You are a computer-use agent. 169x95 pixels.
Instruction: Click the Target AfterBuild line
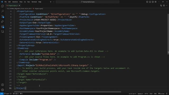pos(32,80)
